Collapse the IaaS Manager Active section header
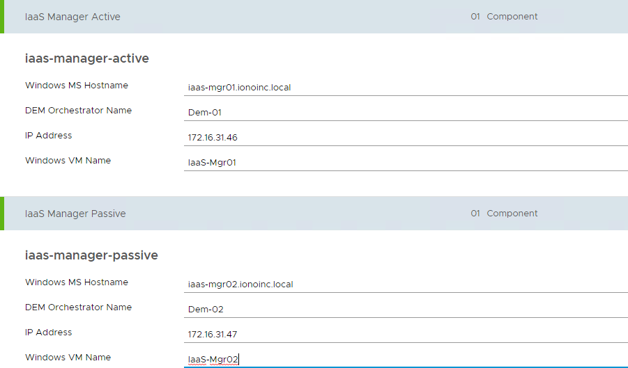The width and height of the screenshot is (628, 368). click(x=72, y=17)
